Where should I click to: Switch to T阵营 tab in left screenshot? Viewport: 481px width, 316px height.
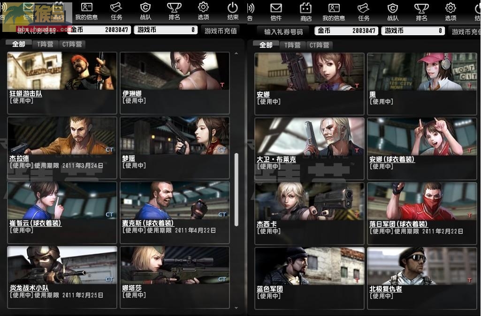(45, 44)
